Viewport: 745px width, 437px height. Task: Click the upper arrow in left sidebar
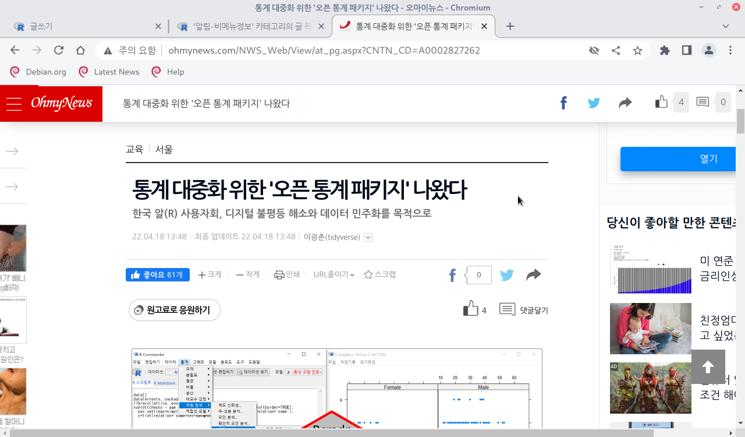point(12,151)
